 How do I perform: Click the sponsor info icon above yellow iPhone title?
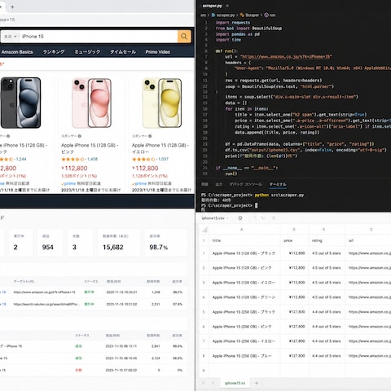pos(150,136)
